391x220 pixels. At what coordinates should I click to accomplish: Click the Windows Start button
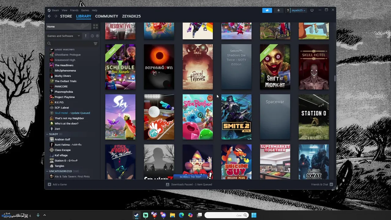click(x=254, y=215)
